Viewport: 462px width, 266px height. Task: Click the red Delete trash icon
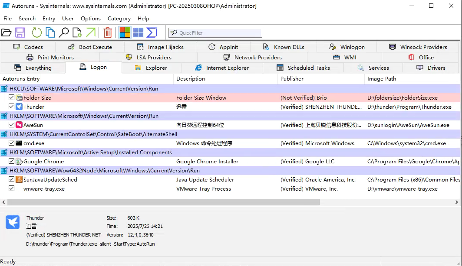pyautogui.click(x=108, y=32)
